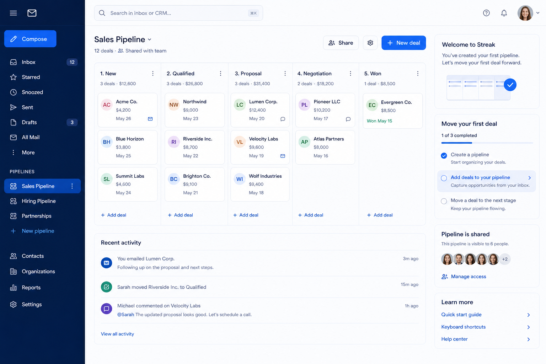The height and width of the screenshot is (364, 546).
Task: Open the Blue Horizon deal card
Action: (x=128, y=148)
